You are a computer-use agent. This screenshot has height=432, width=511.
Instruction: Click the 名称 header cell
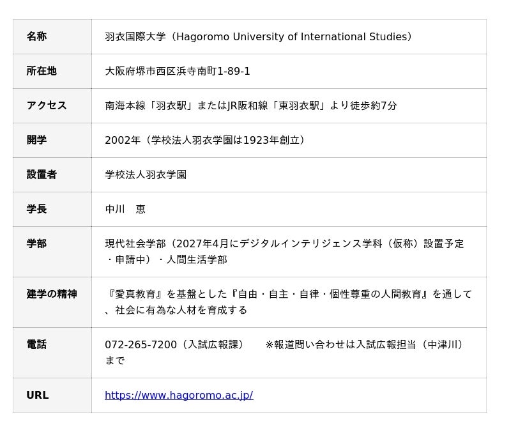[x=52, y=36]
